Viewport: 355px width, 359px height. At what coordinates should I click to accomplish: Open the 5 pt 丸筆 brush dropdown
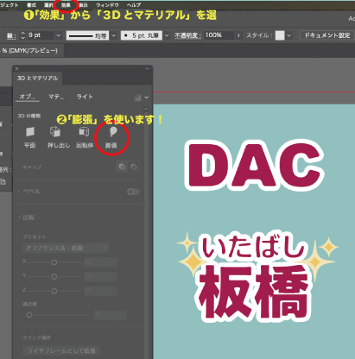tap(167, 35)
